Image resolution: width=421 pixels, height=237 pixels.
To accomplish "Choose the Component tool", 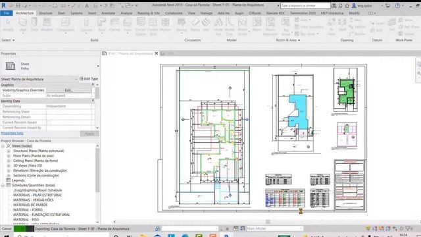I will tap(66, 24).
